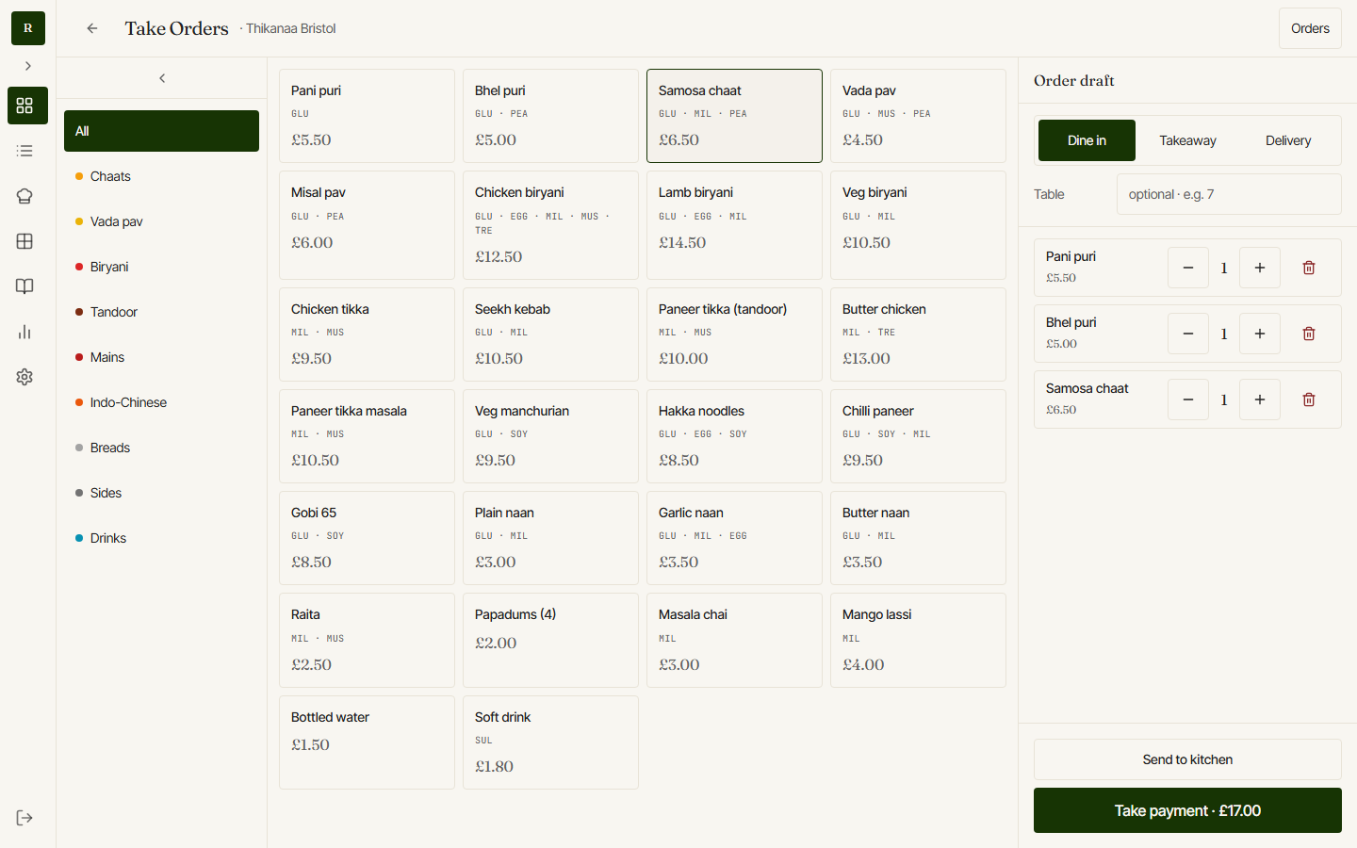Focus the Table number input field
The width and height of the screenshot is (1357, 848).
[x=1229, y=194]
